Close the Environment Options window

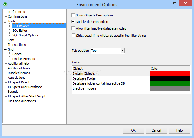[185, 3]
